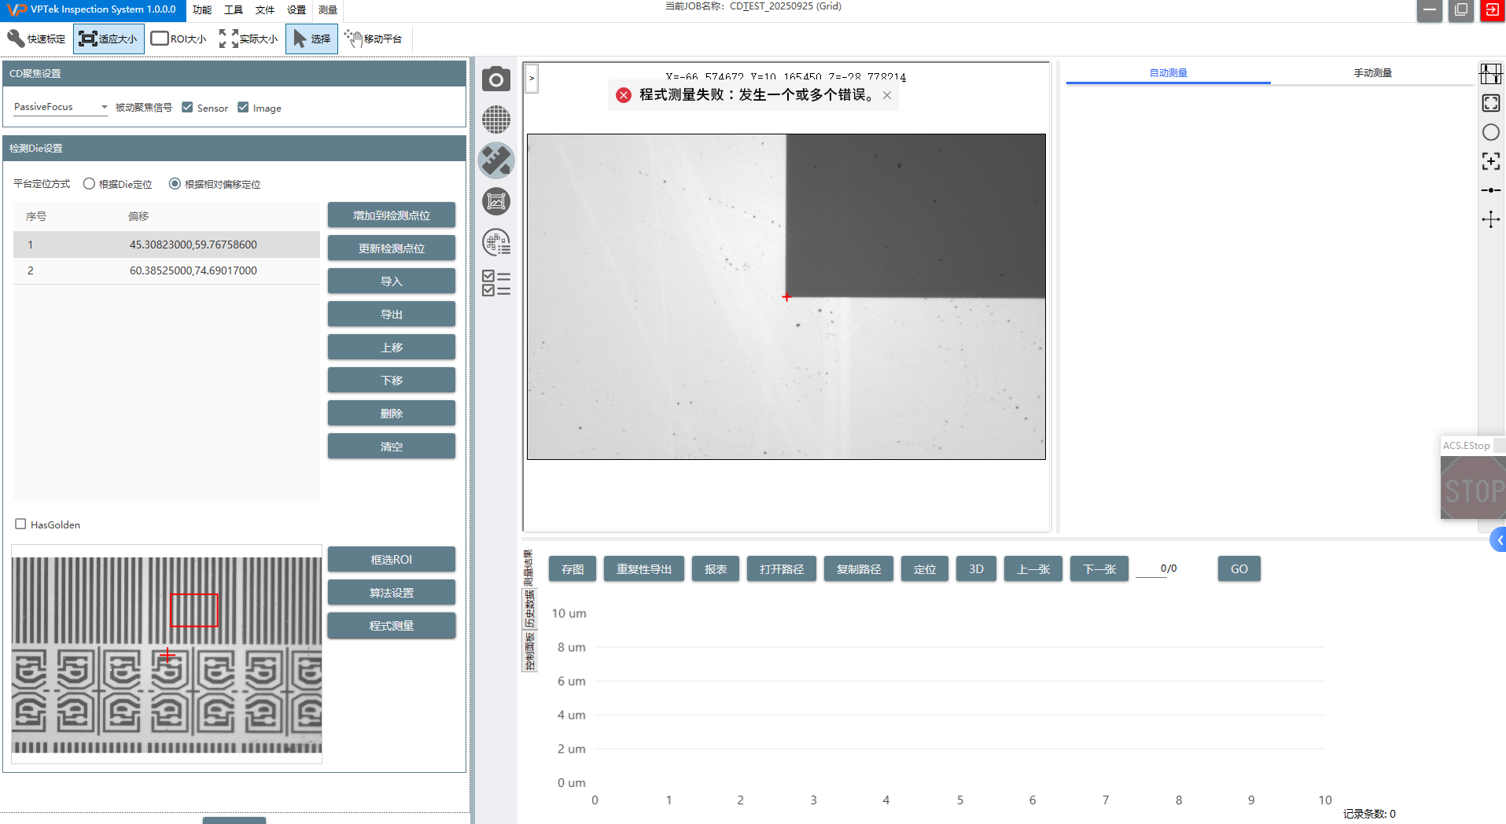
Task: Open the 设置 menu
Action: [296, 9]
